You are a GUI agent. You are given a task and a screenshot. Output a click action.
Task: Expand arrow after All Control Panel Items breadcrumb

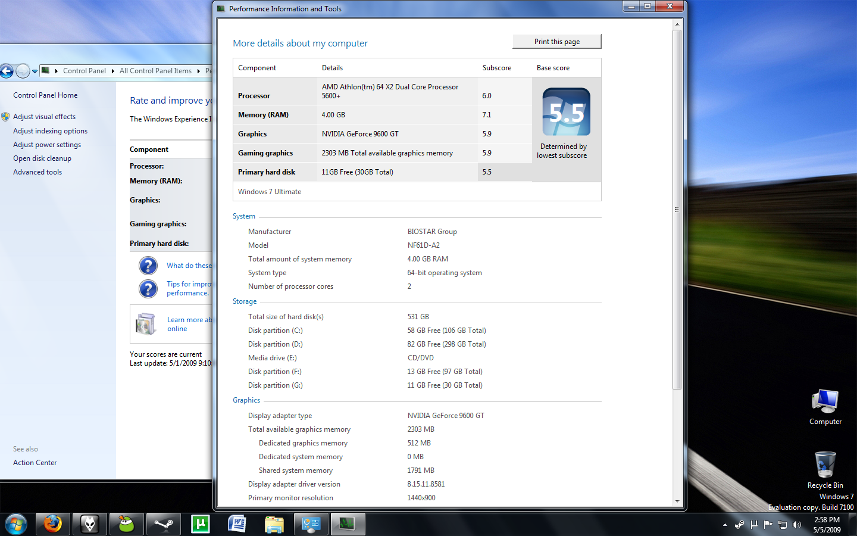199,71
